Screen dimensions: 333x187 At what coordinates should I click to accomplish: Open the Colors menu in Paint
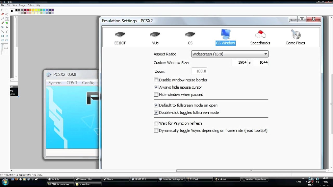click(30, 5)
